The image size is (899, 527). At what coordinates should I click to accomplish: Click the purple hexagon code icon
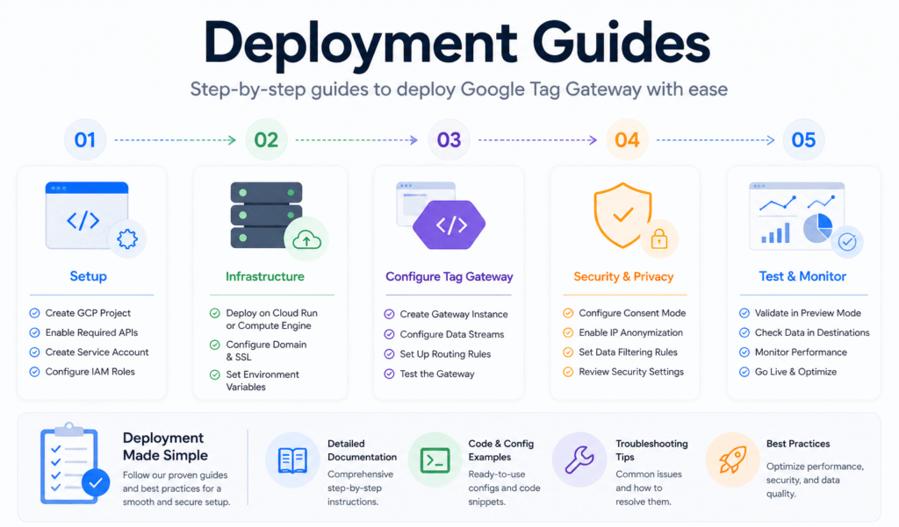[x=449, y=224]
